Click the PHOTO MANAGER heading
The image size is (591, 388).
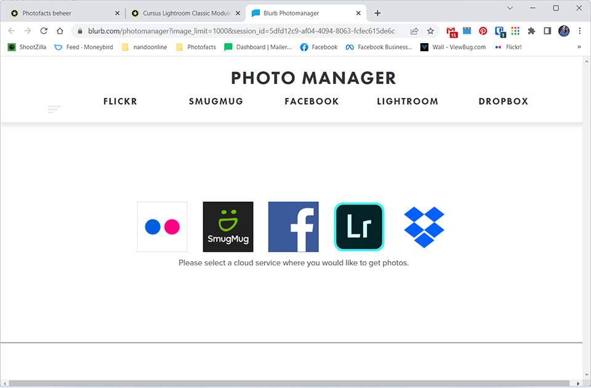point(313,78)
